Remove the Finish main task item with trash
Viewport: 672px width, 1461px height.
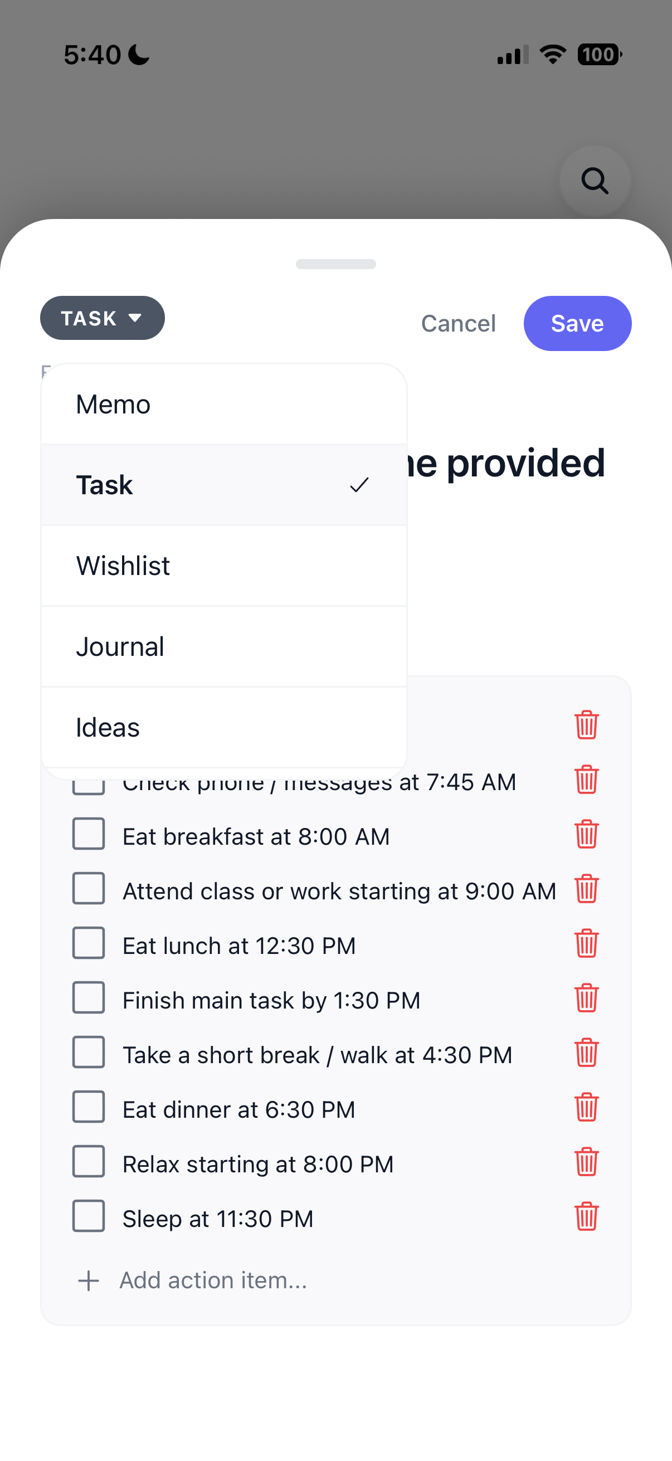pos(586,998)
